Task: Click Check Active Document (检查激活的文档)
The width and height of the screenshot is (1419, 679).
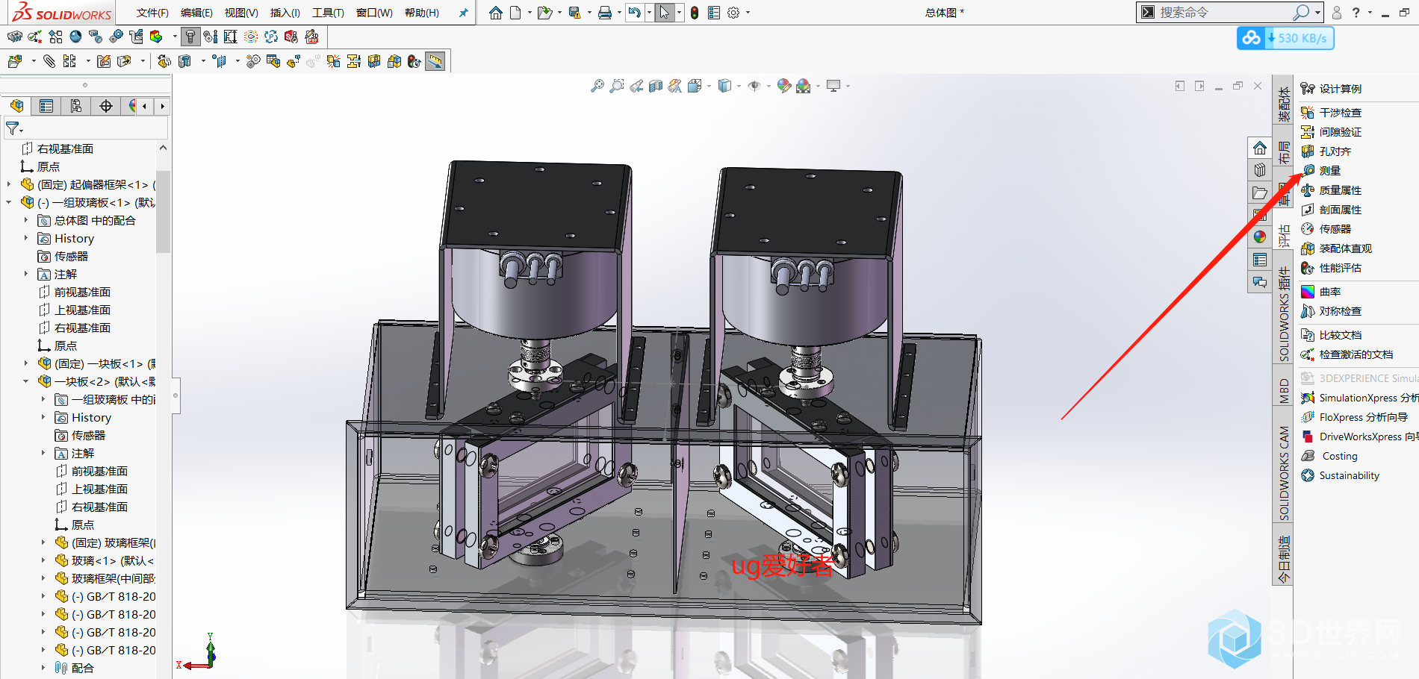Action: coord(1347,354)
